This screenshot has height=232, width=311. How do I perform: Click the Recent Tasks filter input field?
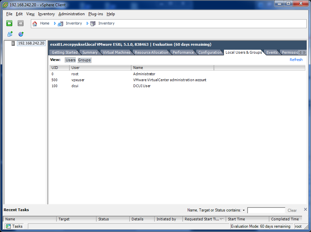coord(266,210)
